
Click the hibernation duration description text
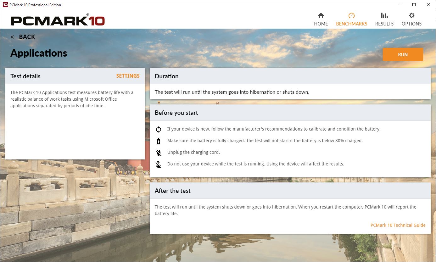pyautogui.click(x=232, y=92)
